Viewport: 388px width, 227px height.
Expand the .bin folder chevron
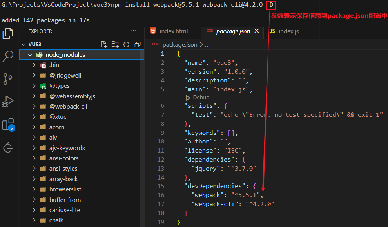[x=34, y=65]
